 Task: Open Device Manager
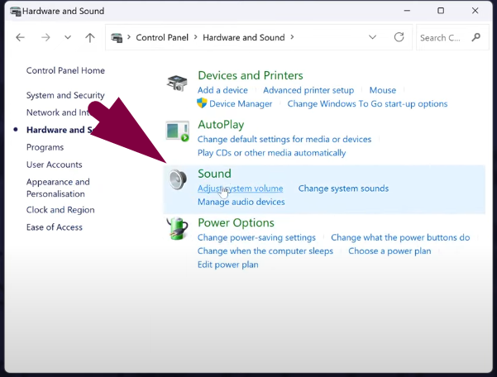241,104
